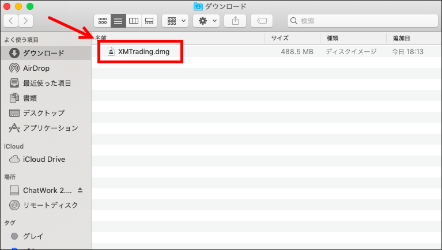Sort files by サイズ column header
The height and width of the screenshot is (250, 442).
(x=279, y=38)
